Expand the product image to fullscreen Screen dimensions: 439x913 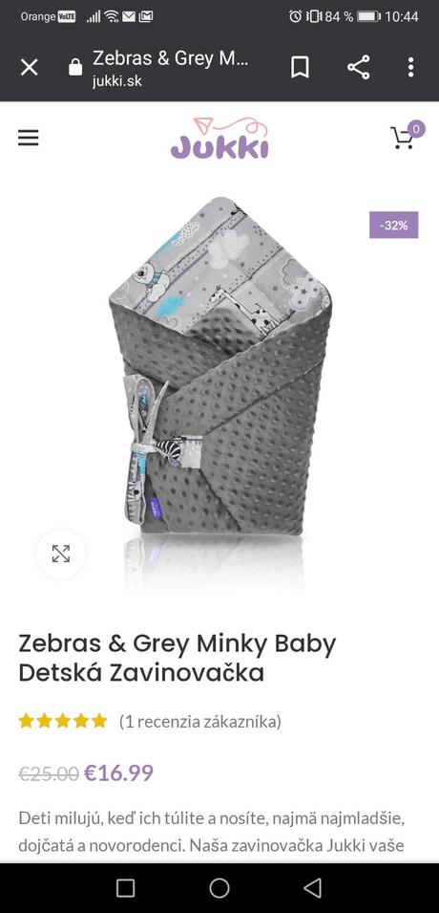60,554
